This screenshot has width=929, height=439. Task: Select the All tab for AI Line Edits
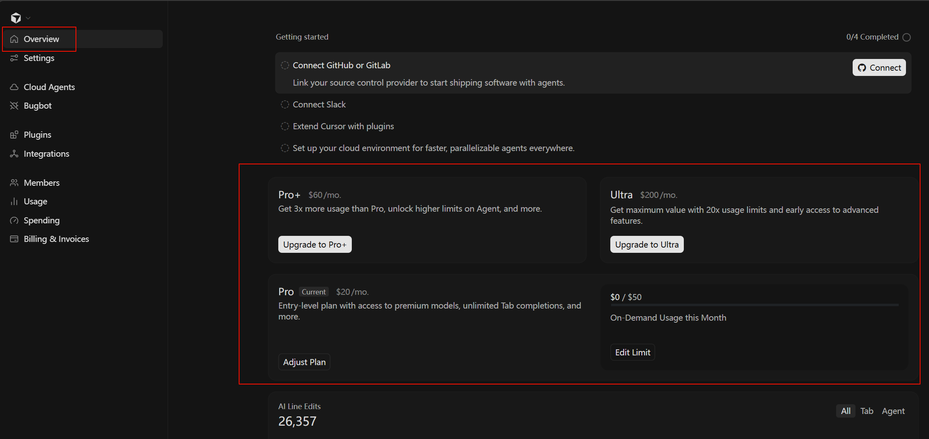pos(846,411)
